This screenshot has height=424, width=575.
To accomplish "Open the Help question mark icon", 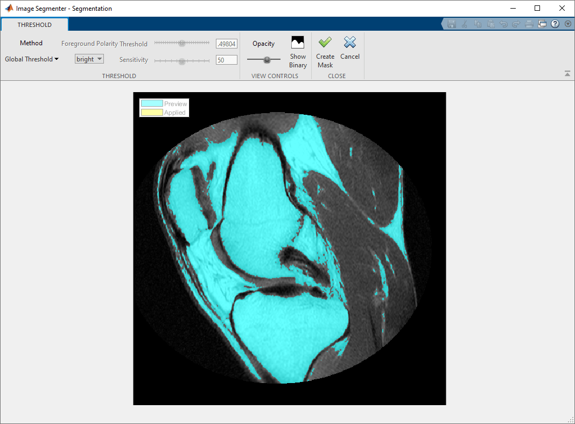I will 555,24.
